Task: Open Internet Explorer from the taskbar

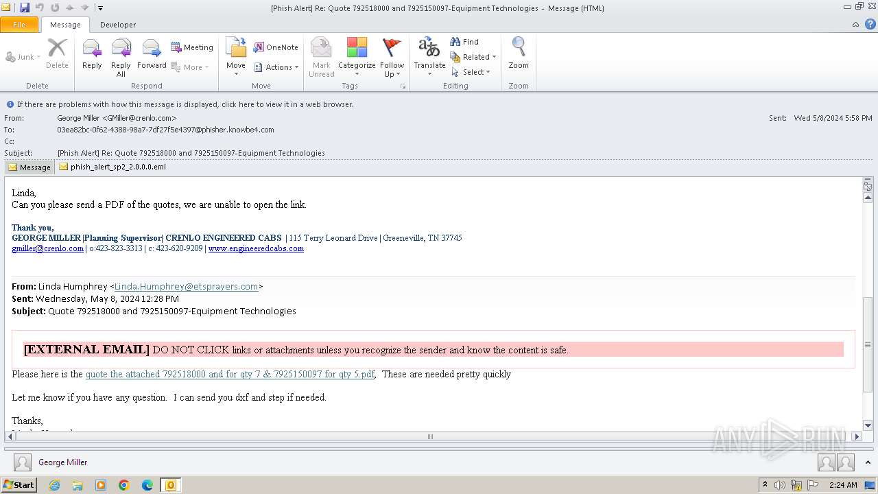Action: [54, 485]
